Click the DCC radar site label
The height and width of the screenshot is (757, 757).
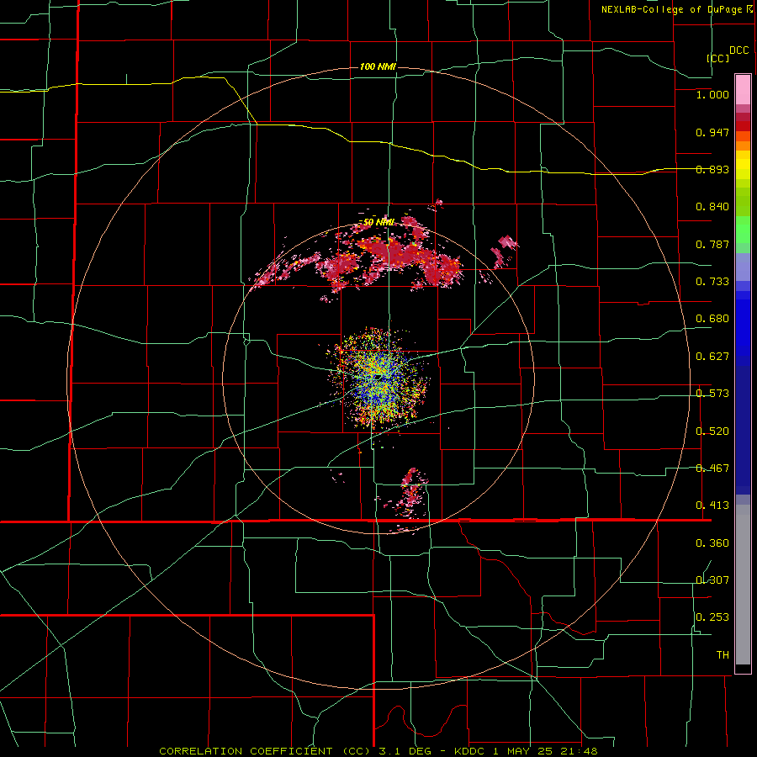click(738, 50)
